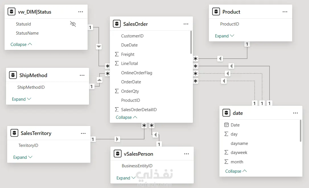Click the vw_DIM|Status table database icon
This screenshot has height=188, width=309.
click(x=11, y=12)
